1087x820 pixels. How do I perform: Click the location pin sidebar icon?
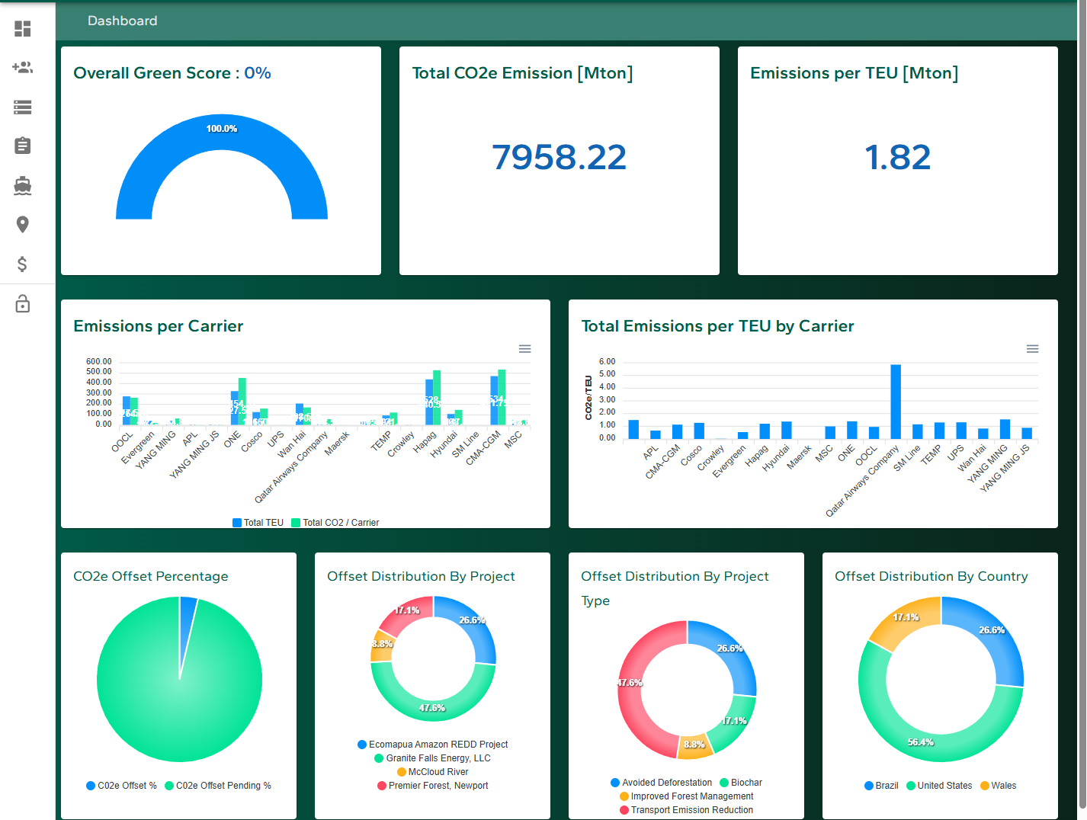[23, 224]
